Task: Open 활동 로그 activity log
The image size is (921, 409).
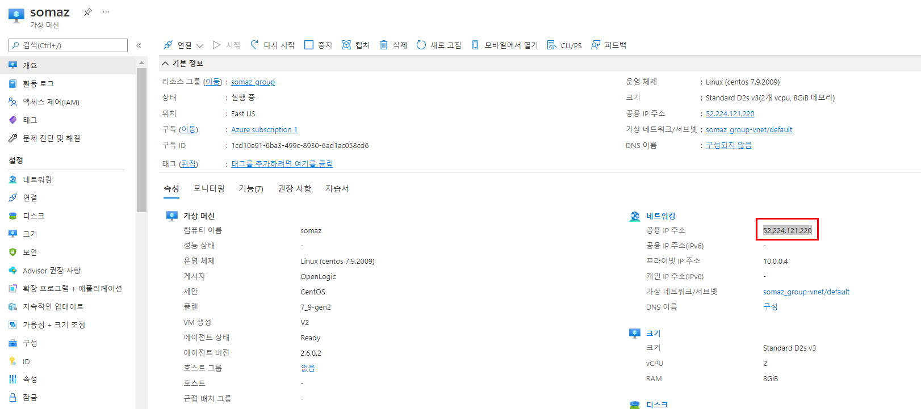Action: 68,83
